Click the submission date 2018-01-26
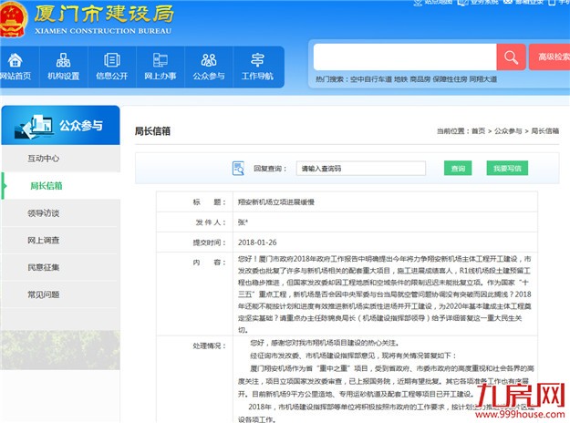570x423 pixels. [x=257, y=242]
